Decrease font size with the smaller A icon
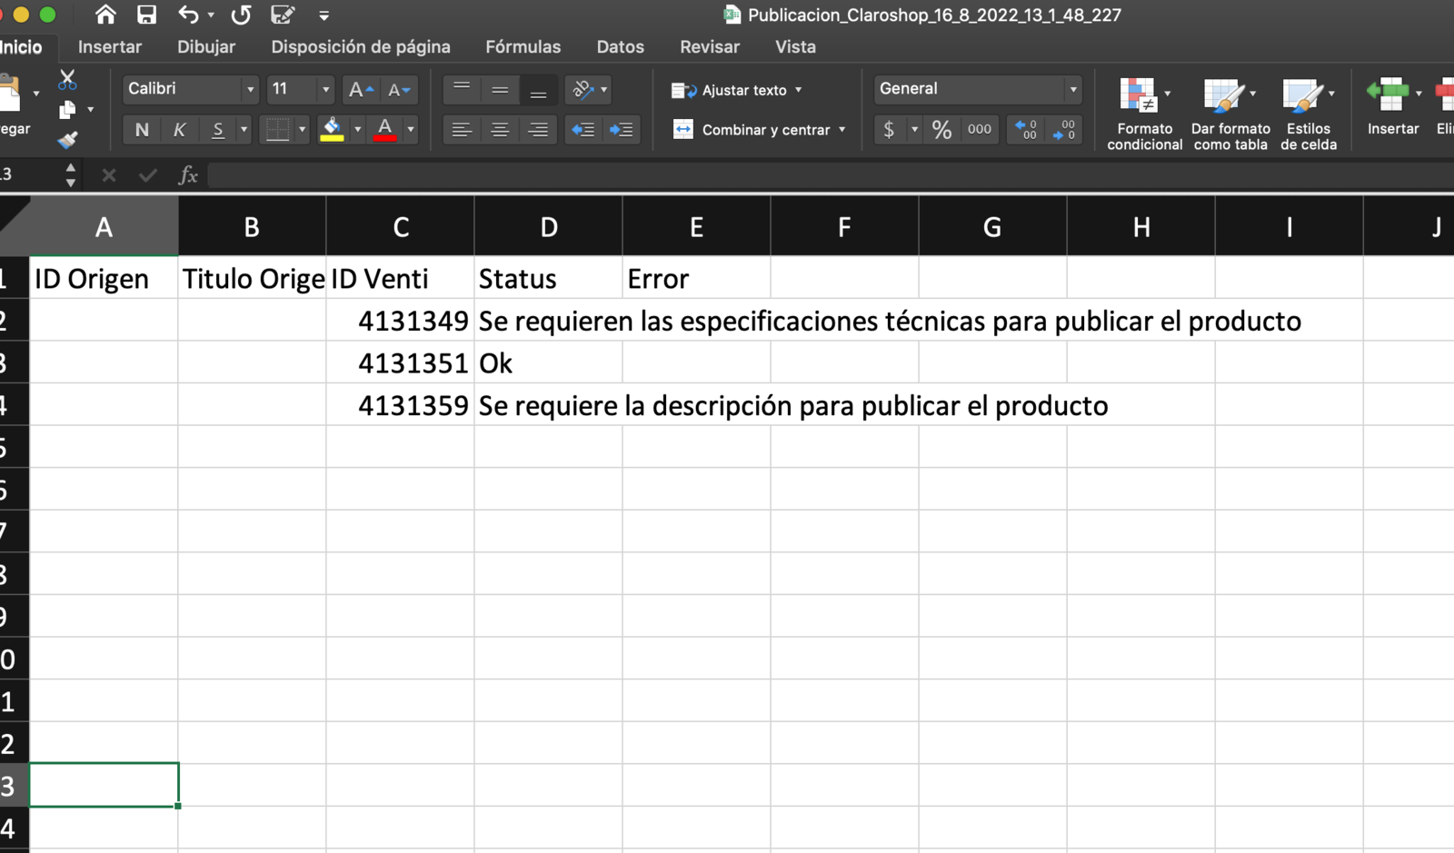 click(x=399, y=89)
